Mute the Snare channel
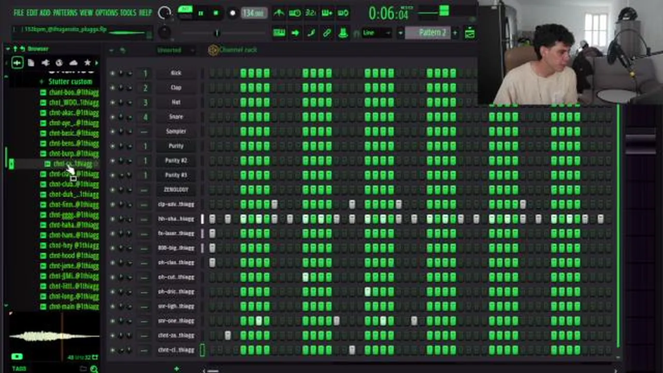Viewport: 663px width, 373px height. (112, 117)
